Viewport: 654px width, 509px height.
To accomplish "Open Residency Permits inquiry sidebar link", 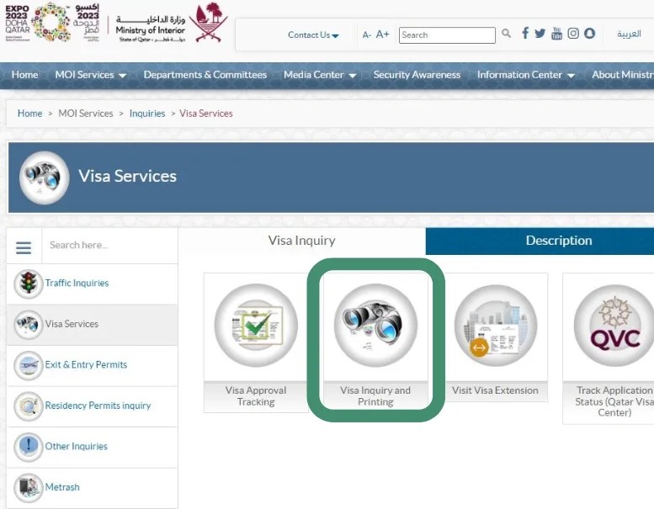I will pos(98,406).
